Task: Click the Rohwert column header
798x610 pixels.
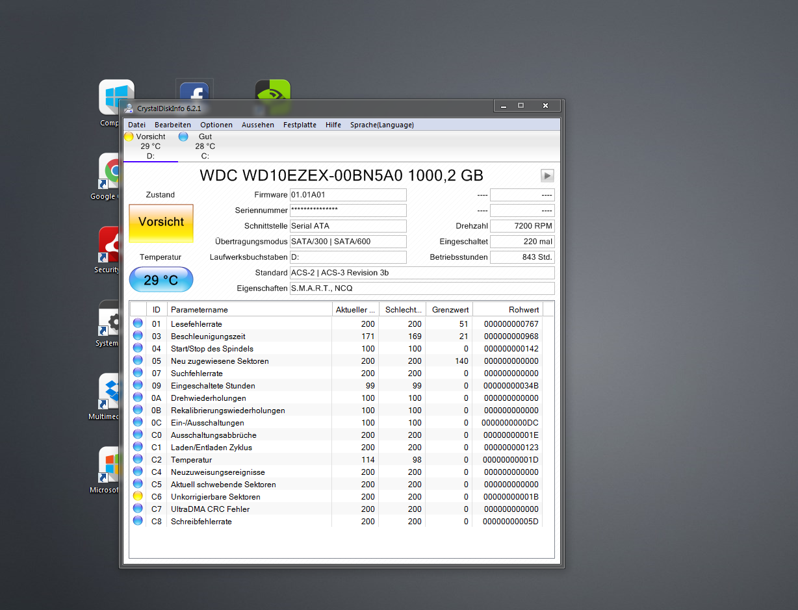Action: [x=508, y=310]
